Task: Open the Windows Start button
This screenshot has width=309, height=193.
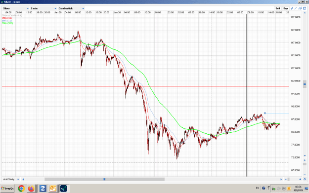Action: [7, 189]
